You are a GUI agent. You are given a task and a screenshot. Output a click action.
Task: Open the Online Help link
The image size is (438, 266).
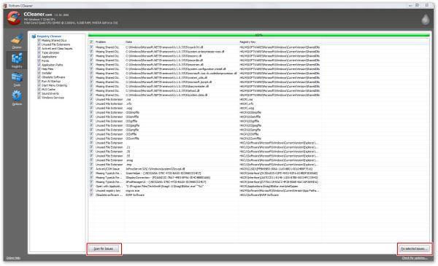click(13, 258)
